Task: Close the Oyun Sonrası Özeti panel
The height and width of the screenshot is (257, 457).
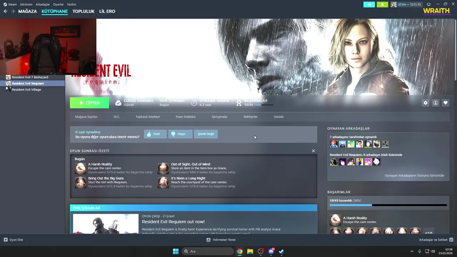Action: [313, 151]
